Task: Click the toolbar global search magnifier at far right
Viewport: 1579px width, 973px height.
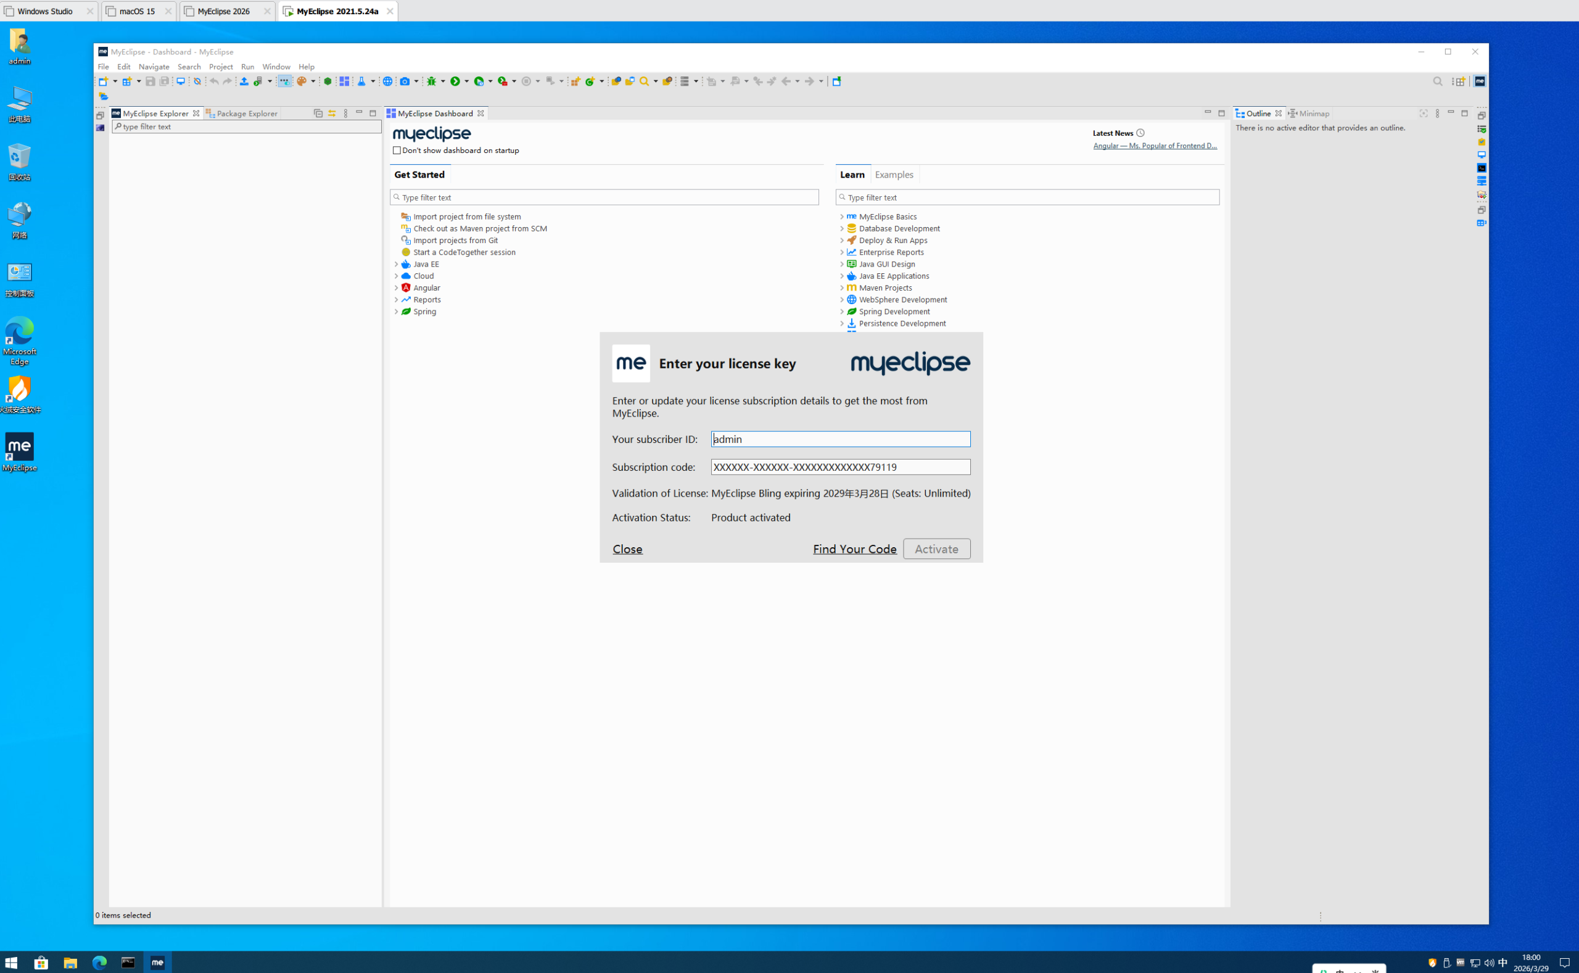Action: point(1438,81)
